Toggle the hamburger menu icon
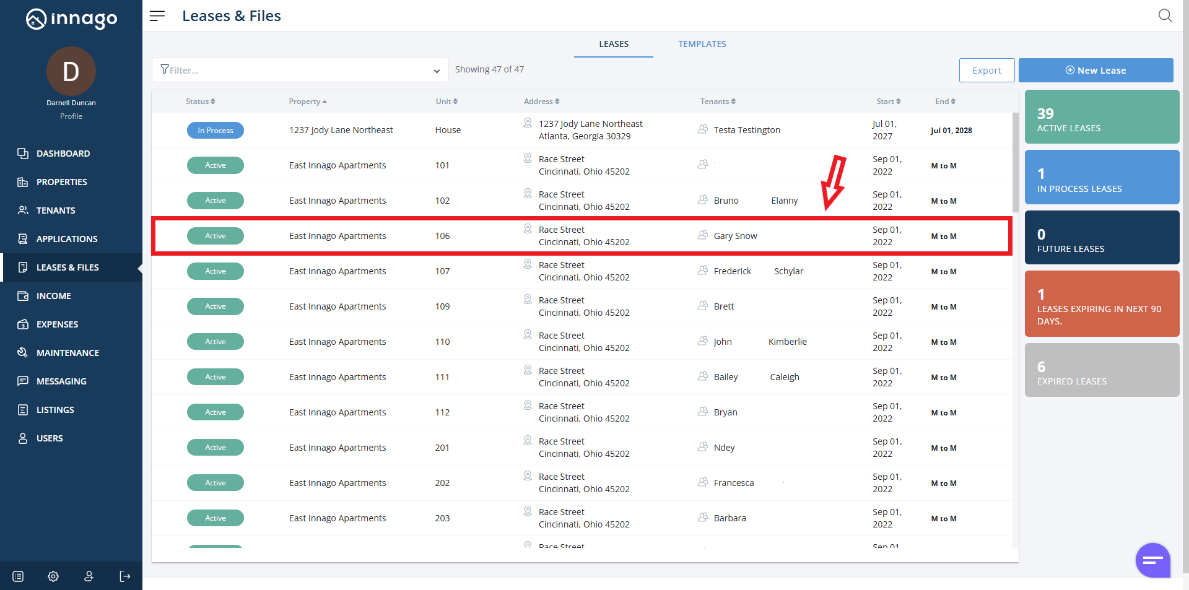Screen dimensions: 1189x590 click(x=157, y=16)
